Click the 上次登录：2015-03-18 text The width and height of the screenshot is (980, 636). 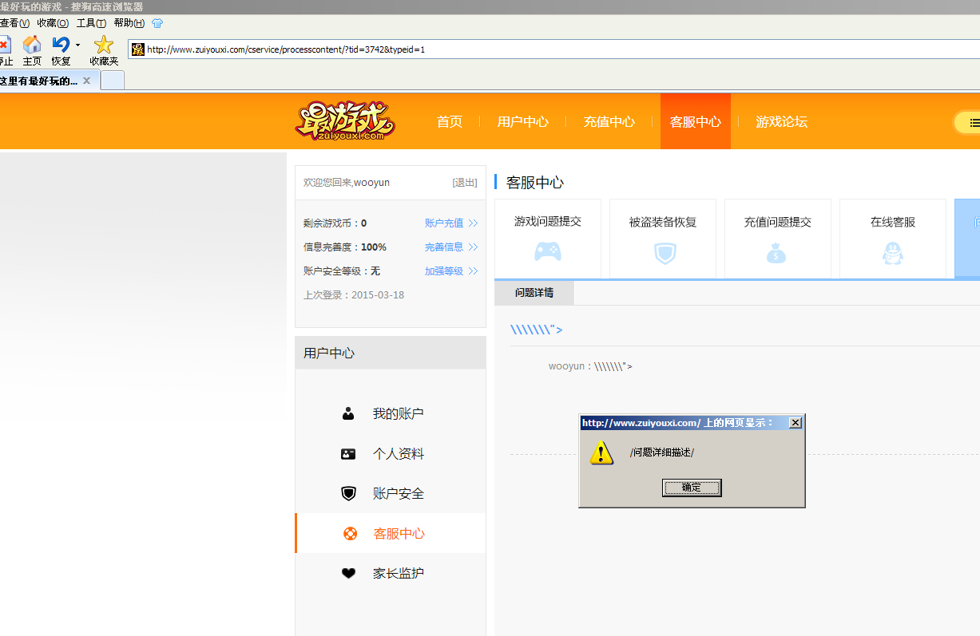354,295
